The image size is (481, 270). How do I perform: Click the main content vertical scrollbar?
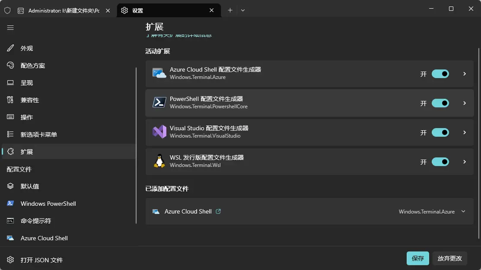tap(478, 143)
